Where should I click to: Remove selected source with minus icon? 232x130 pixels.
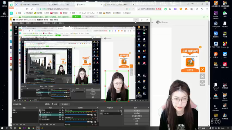(44, 125)
